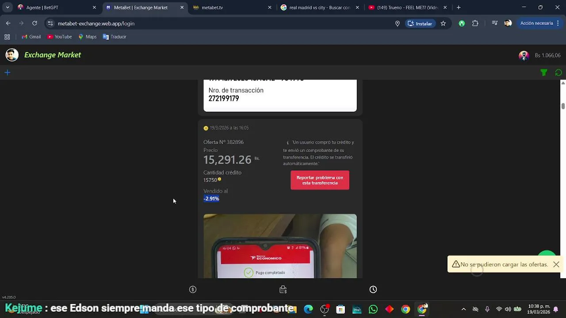Go back with the browser back arrow

click(8, 23)
